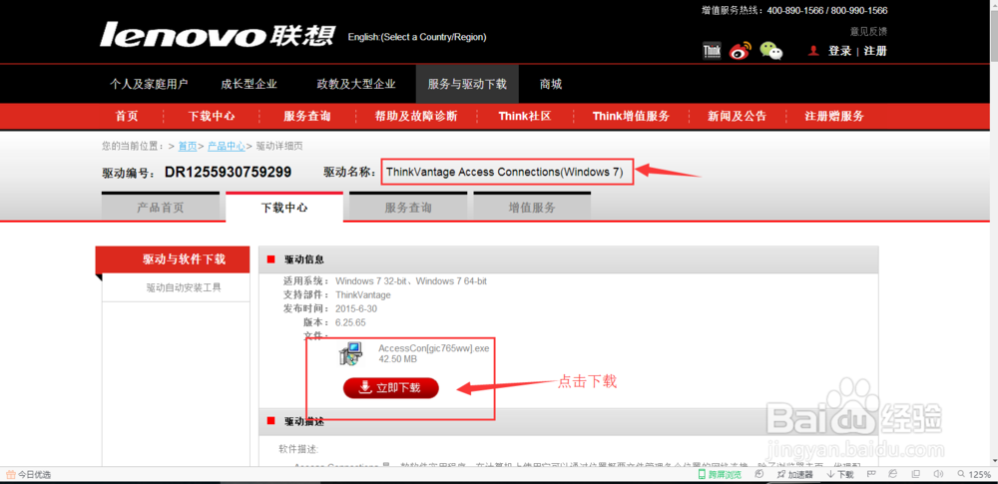Open 加速器 accelerator in status bar
The height and width of the screenshot is (484, 998).
coord(795,474)
